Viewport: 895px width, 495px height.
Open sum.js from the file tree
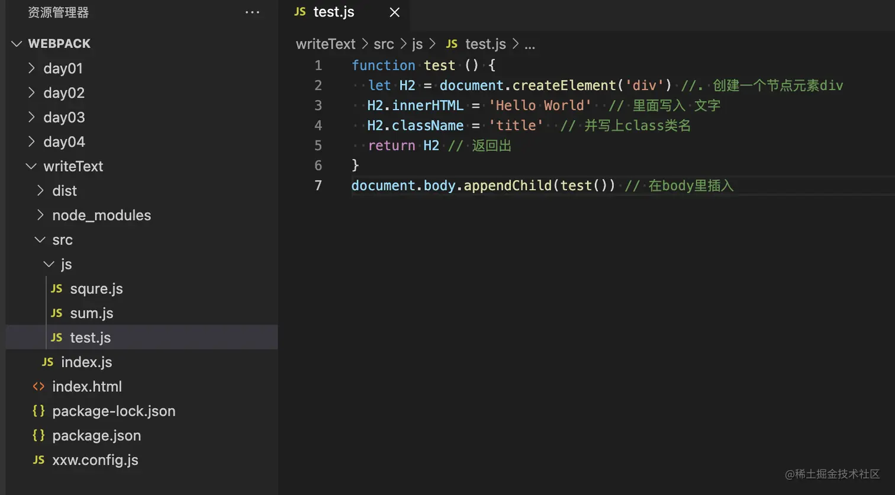tap(92, 313)
